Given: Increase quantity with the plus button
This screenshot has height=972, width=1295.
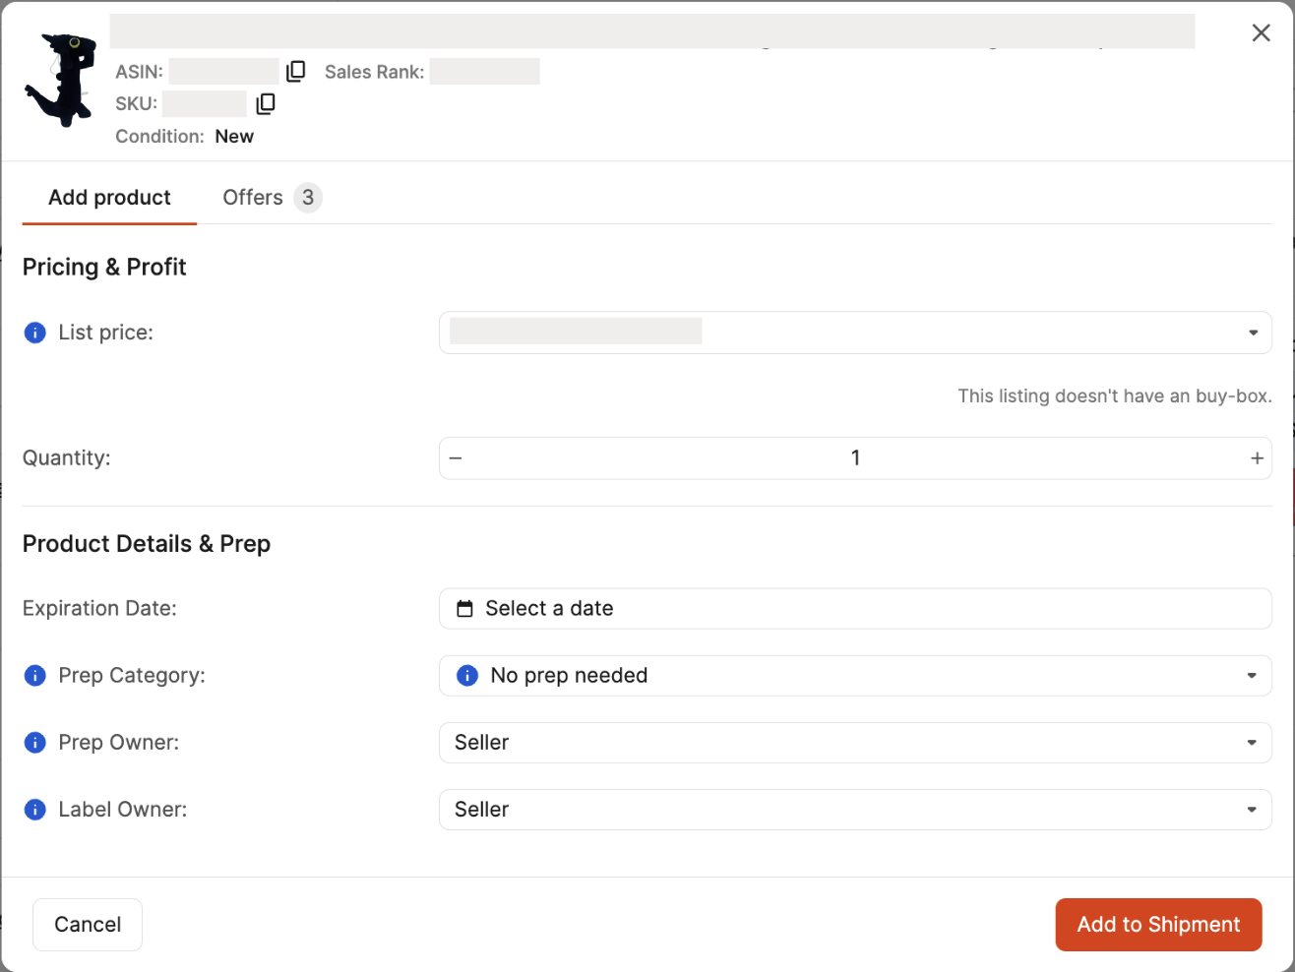Looking at the screenshot, I should point(1257,458).
